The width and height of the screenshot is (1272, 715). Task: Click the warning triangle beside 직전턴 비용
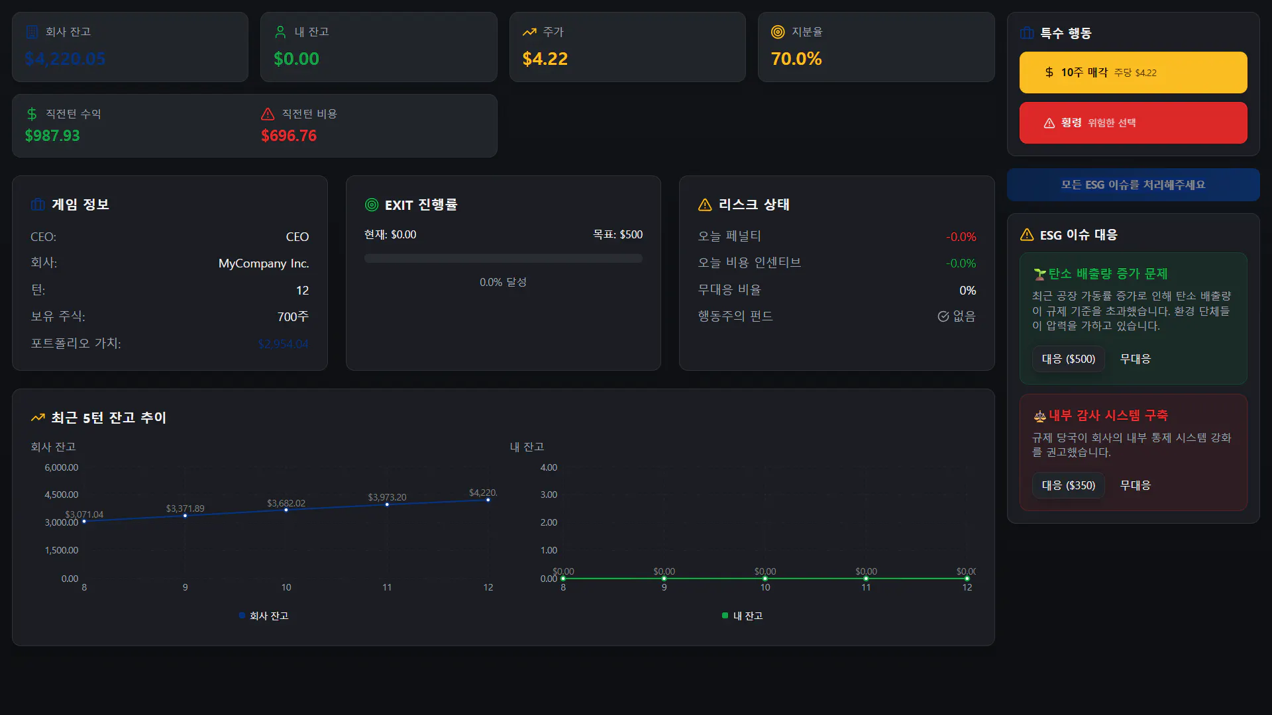click(268, 114)
